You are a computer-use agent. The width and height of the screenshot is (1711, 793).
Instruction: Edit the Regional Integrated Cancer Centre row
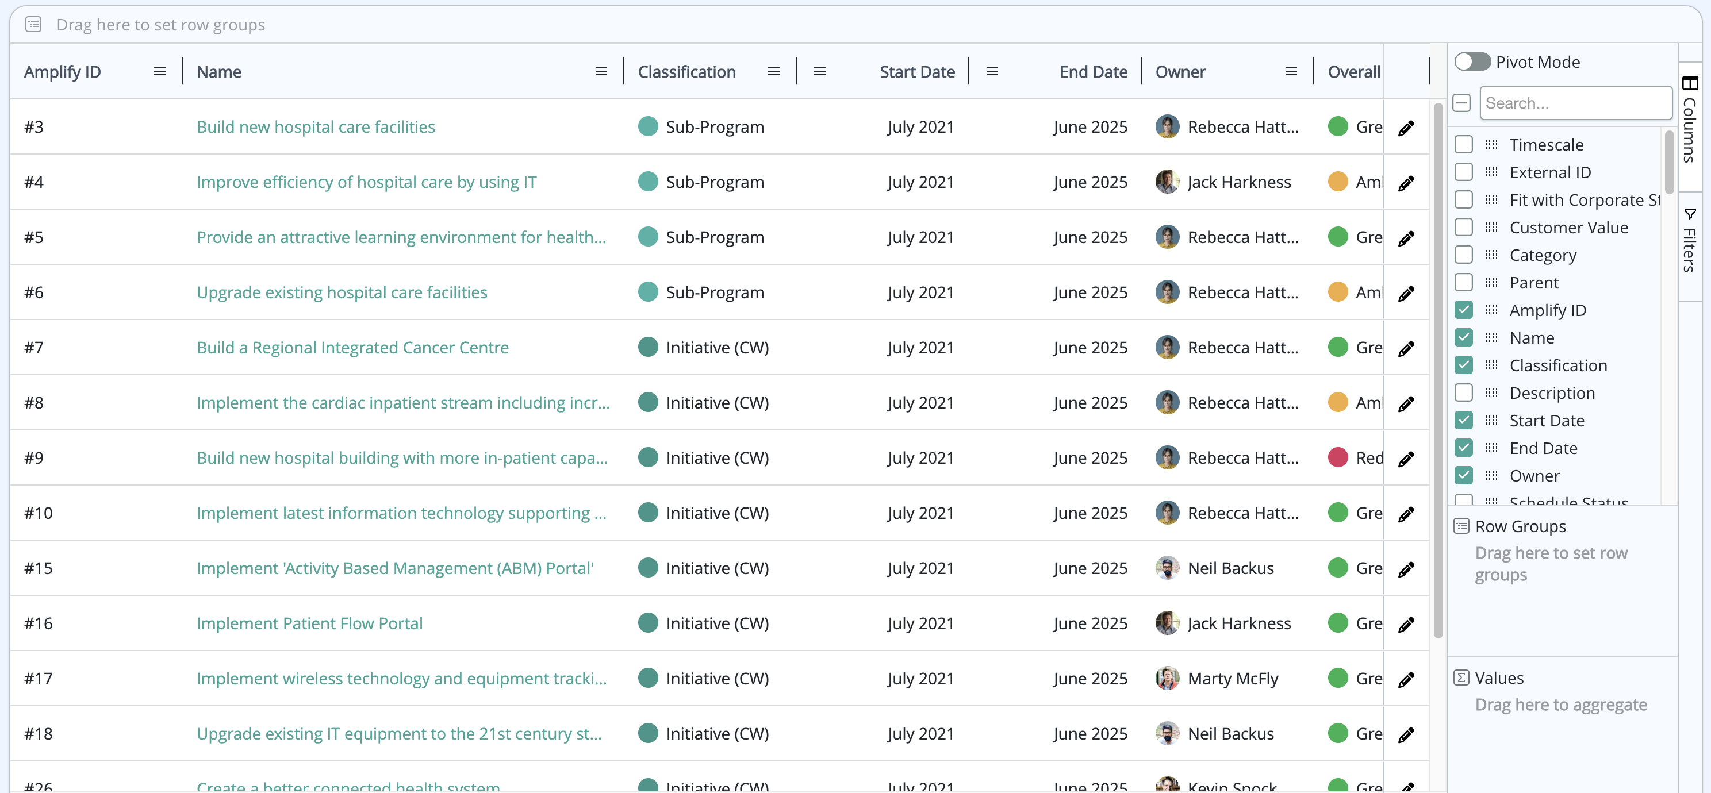tap(1406, 348)
